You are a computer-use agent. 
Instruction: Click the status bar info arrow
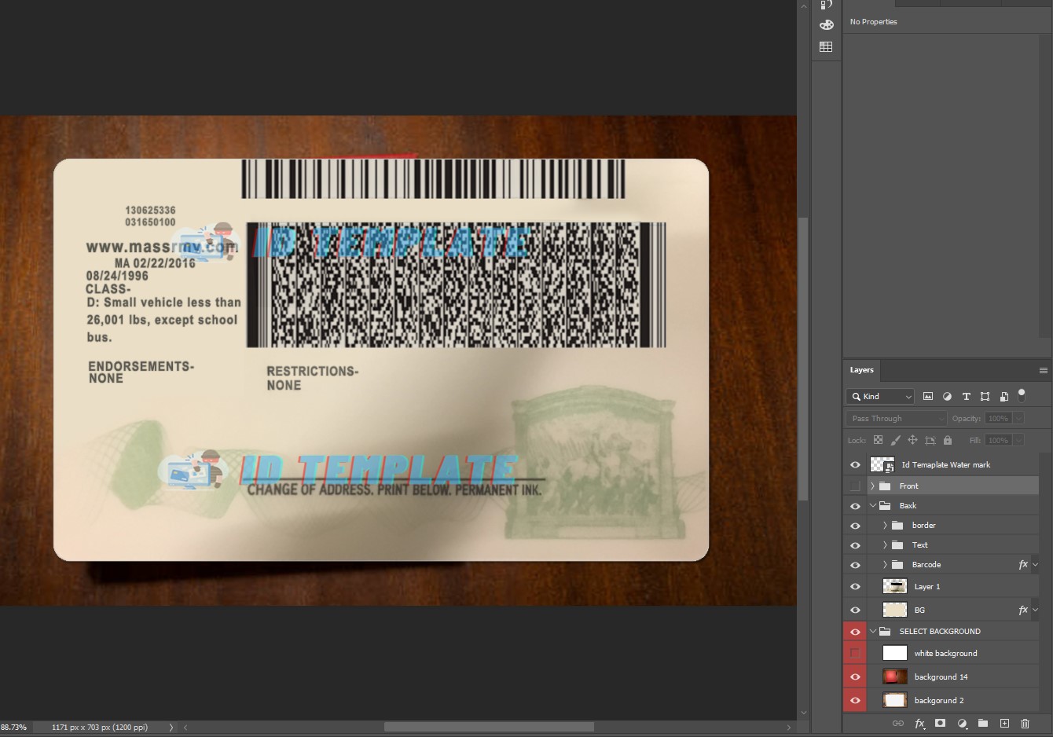171,728
